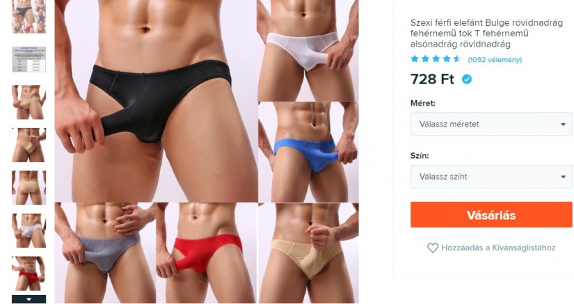Click the third rating star
The width and height of the screenshot is (574, 304).
click(436, 59)
